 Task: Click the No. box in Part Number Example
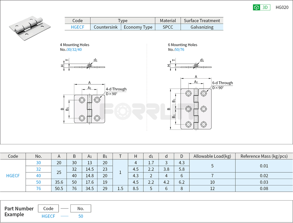click(x=80, y=208)
